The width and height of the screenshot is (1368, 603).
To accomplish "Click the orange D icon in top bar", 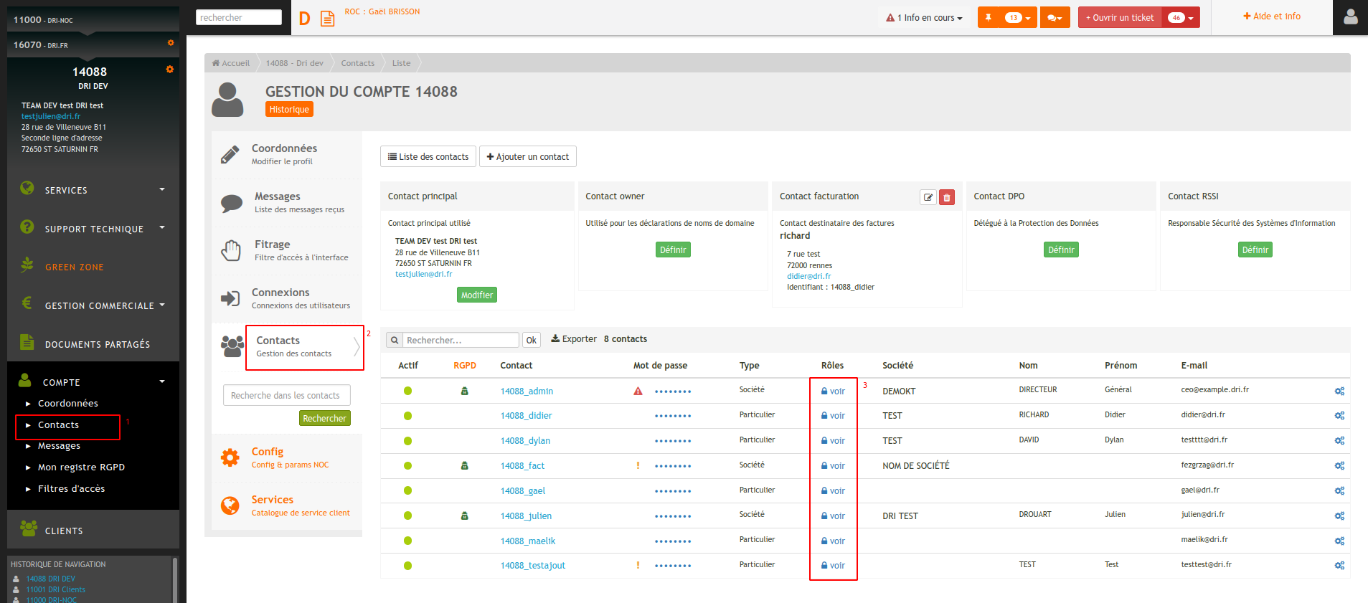I will (305, 19).
